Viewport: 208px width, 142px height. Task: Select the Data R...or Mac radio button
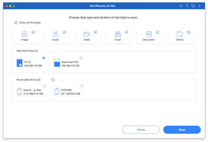(x=45, y=86)
